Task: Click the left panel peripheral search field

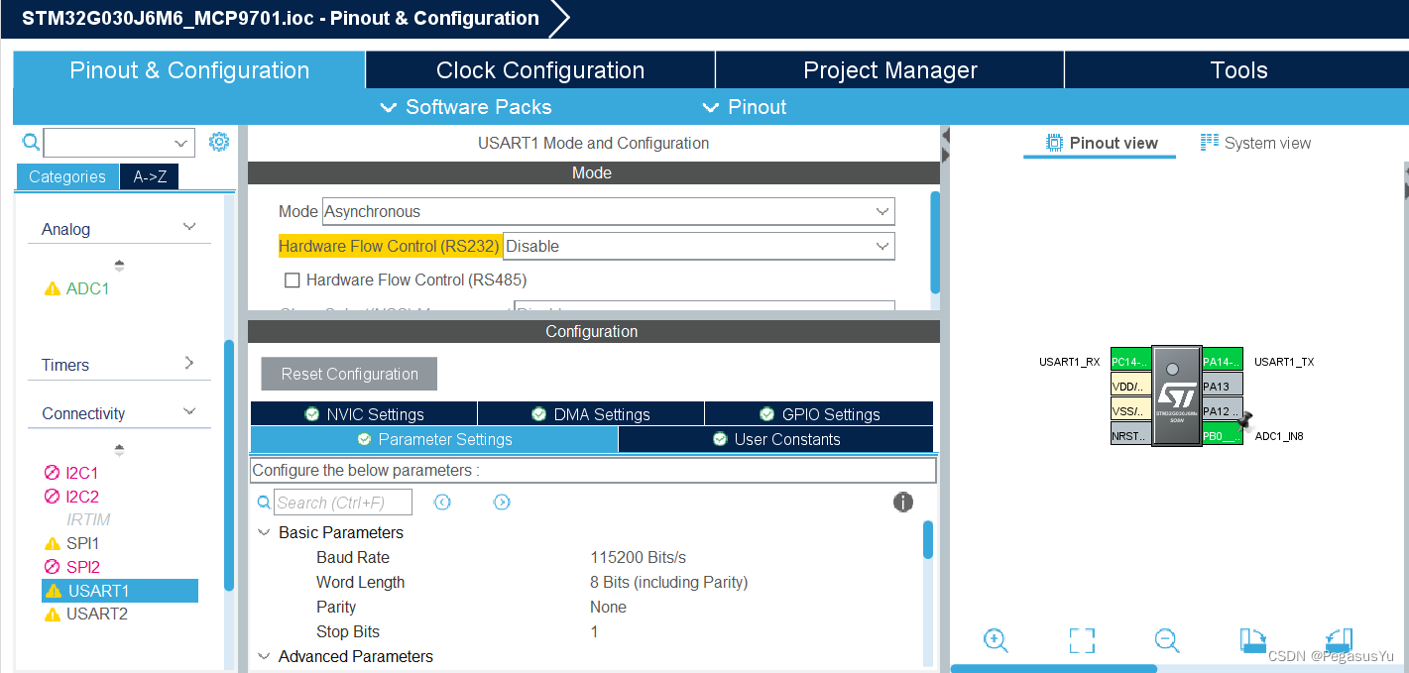Action: point(119,143)
